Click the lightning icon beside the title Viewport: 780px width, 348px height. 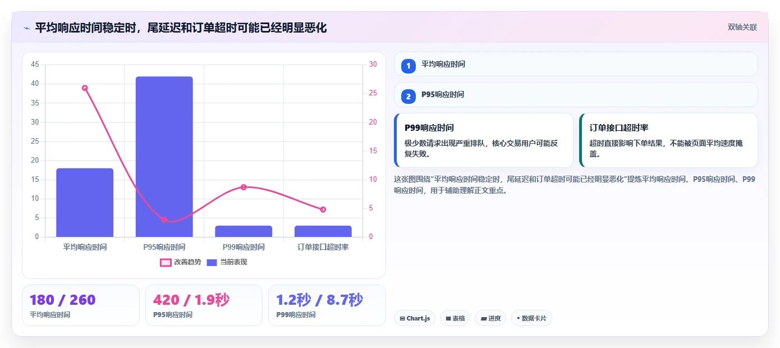coord(27,28)
